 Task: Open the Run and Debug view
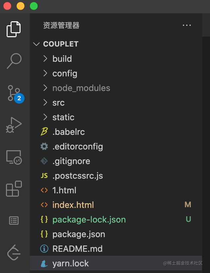pyautogui.click(x=14, y=125)
